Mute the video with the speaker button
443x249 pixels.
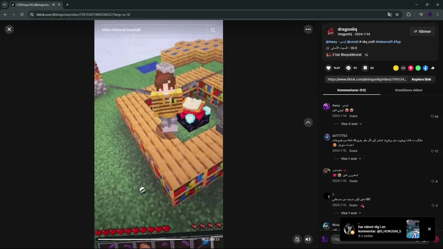(308, 239)
